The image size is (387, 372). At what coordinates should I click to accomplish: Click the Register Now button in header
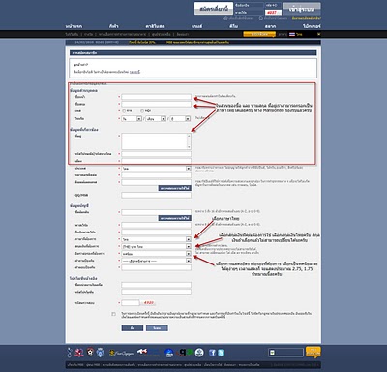tap(214, 9)
